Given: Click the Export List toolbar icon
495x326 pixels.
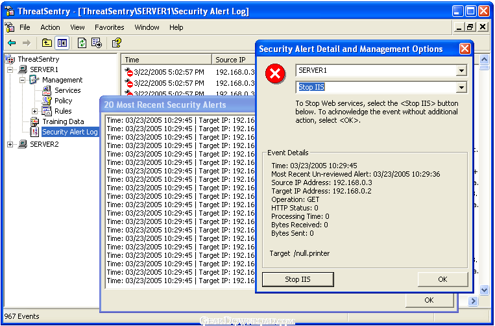Looking at the screenshot, I should pyautogui.click(x=97, y=43).
